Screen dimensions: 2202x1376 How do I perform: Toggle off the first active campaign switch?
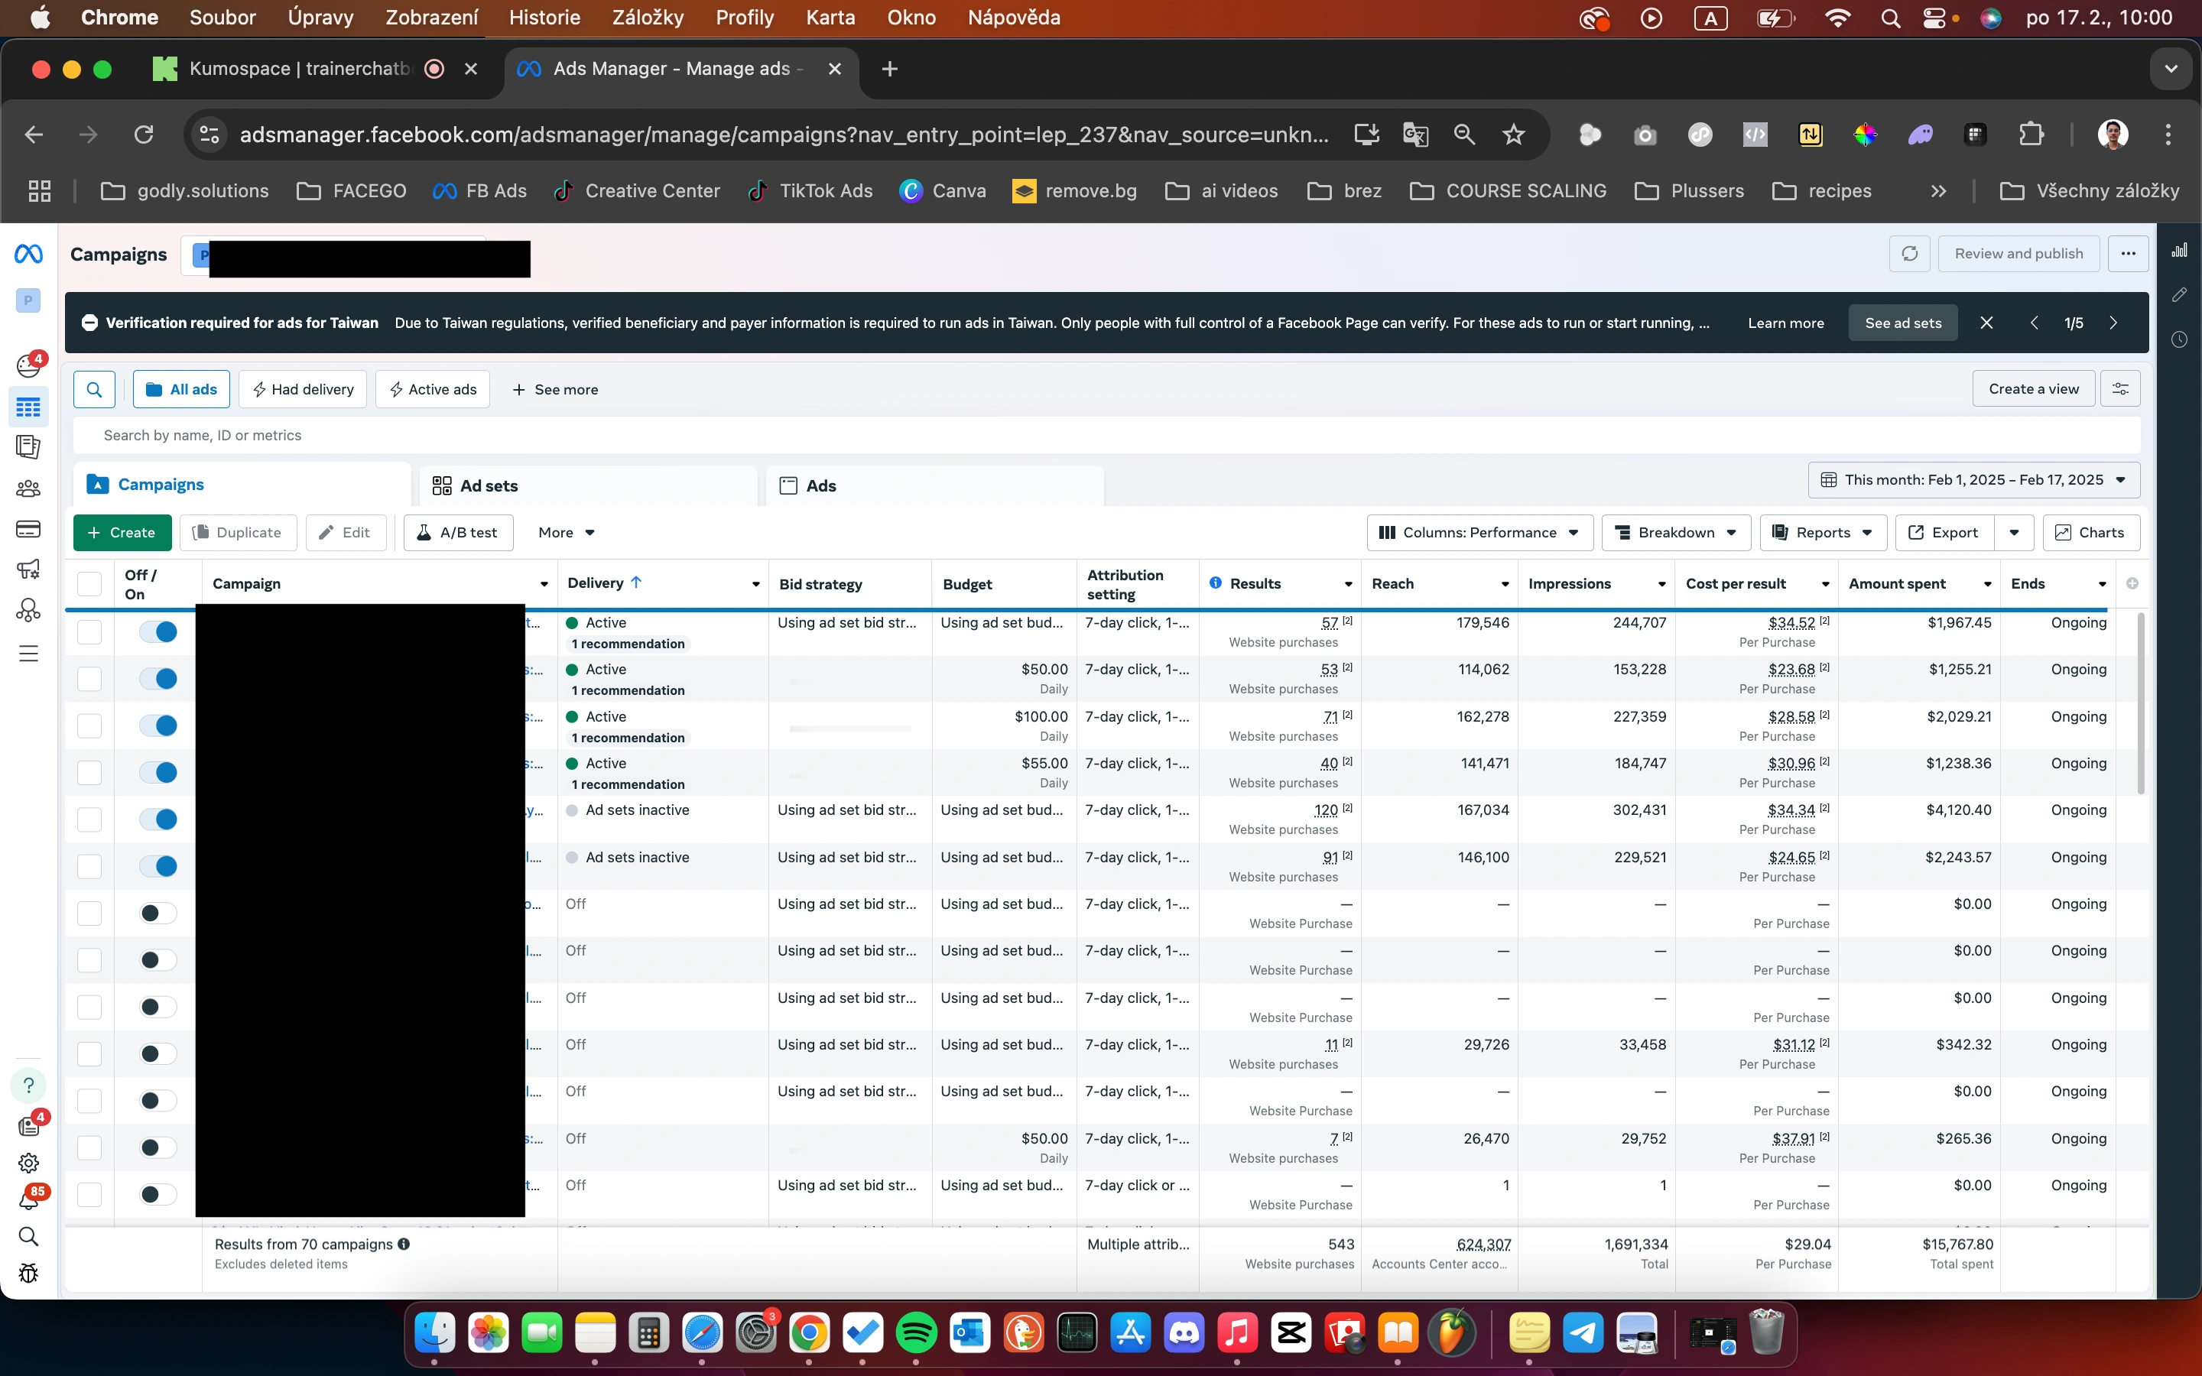(158, 631)
